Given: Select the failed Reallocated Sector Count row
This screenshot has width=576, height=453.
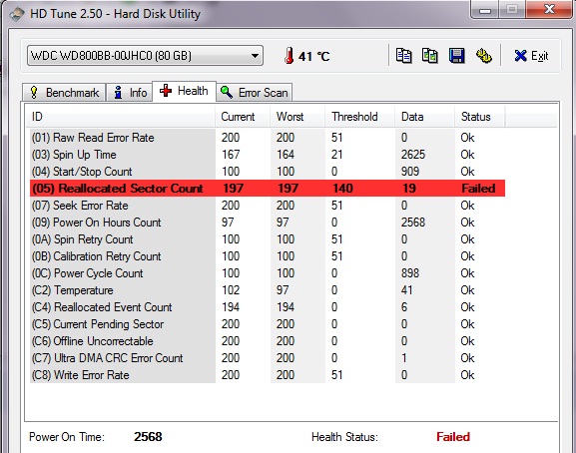Looking at the screenshot, I should [x=268, y=189].
